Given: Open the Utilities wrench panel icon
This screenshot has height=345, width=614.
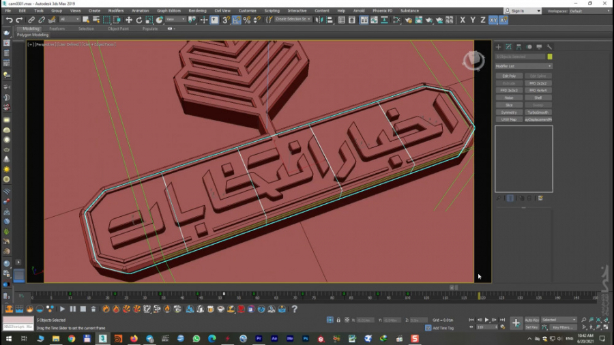Looking at the screenshot, I should [x=549, y=46].
